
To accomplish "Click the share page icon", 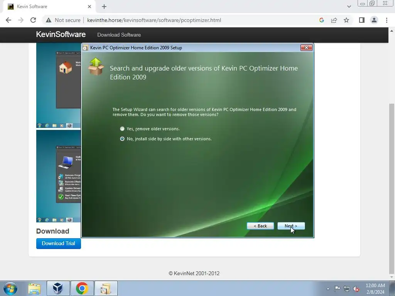I will pyautogui.click(x=334, y=20).
